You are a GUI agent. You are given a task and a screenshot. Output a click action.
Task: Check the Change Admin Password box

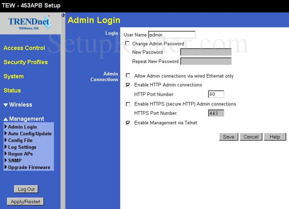[x=127, y=44]
